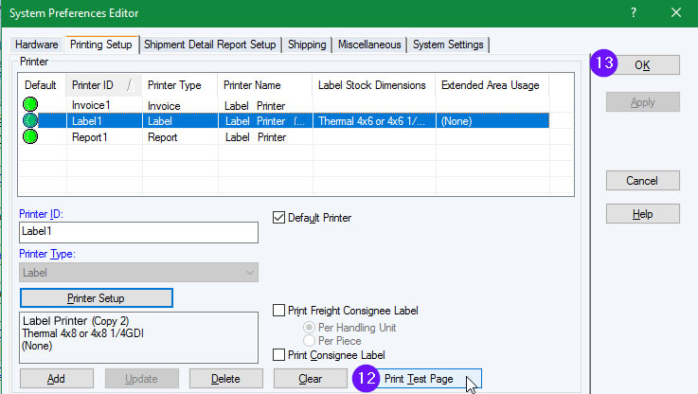Click the Apply button
Screen dimensions: 698x394
[642, 102]
